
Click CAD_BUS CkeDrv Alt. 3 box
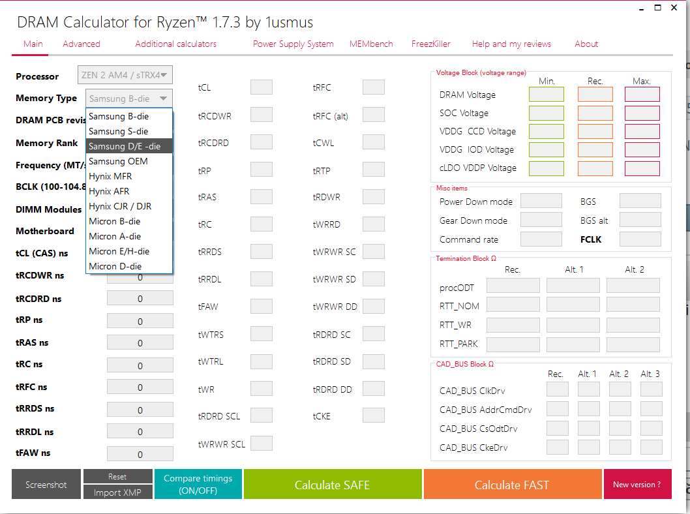652,447
